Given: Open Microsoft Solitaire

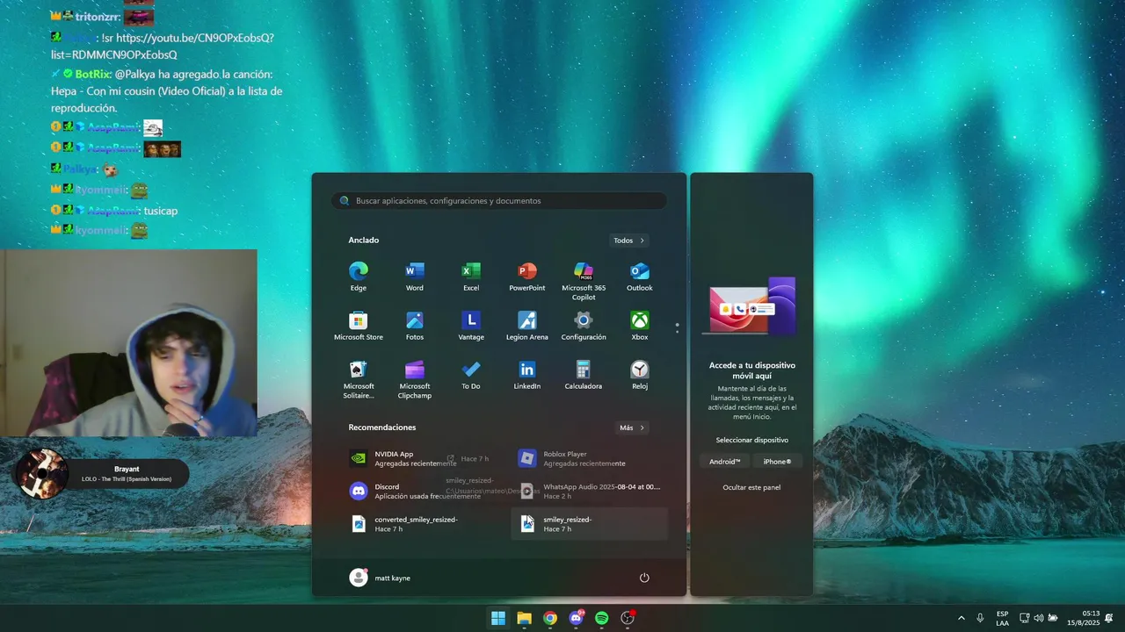Looking at the screenshot, I should coord(358,378).
